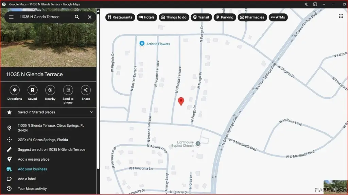Show Pharmacies on the map
The height and width of the screenshot is (195, 348).
coord(252,17)
